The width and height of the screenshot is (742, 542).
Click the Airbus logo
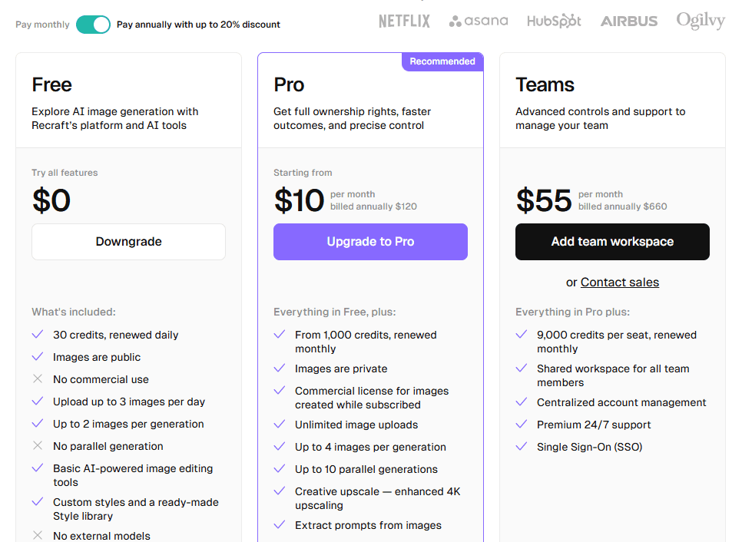pos(628,21)
